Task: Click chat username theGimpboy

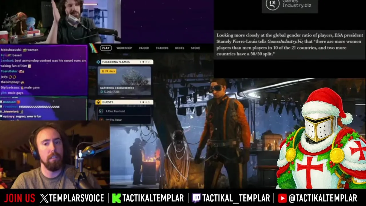Action: [x=10, y=82]
